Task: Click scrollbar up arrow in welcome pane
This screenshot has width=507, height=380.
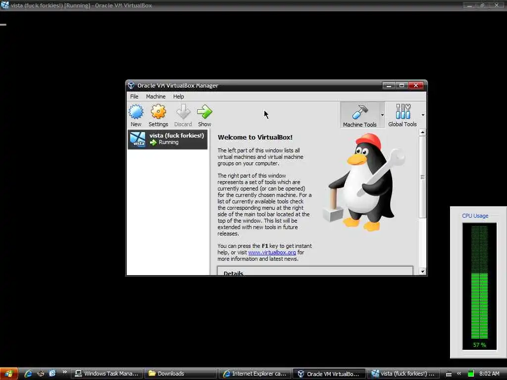Action: pos(422,133)
